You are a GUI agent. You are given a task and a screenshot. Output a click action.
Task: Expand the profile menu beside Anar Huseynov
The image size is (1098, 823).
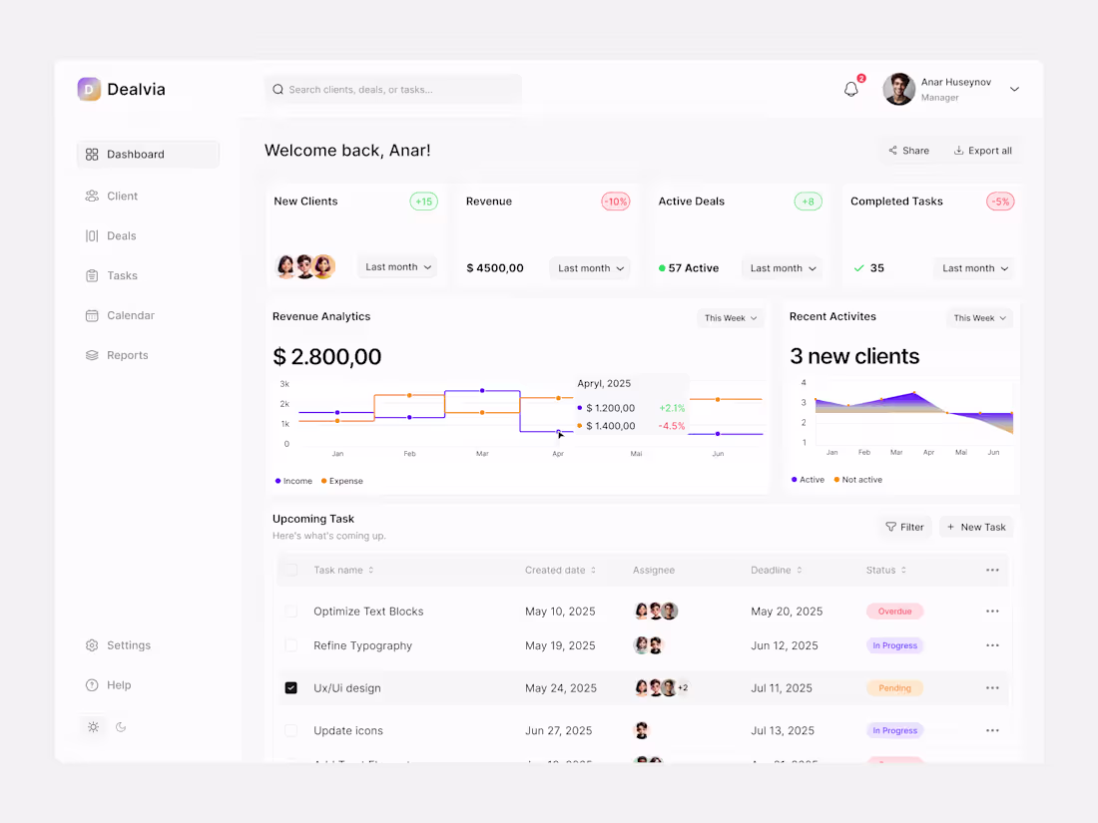(1014, 89)
